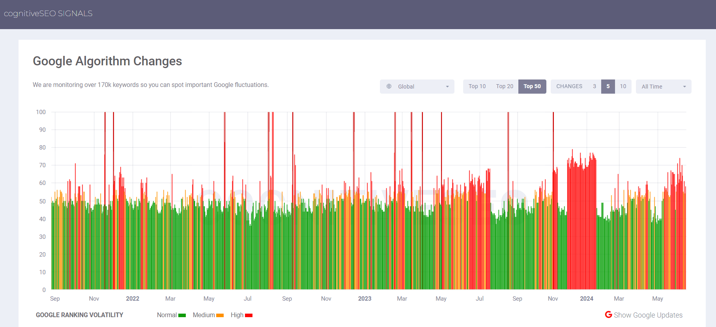Set changes filter to 3

click(x=594, y=86)
